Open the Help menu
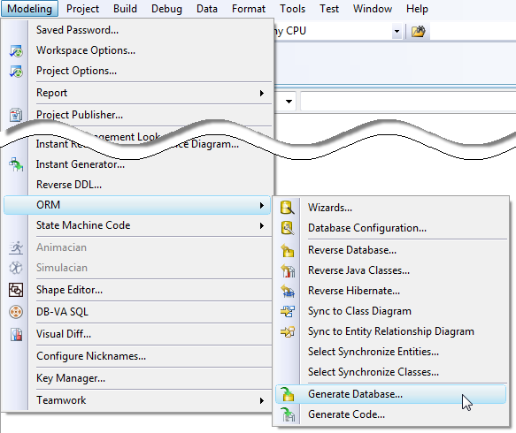Image resolution: width=516 pixels, height=433 pixels. tap(417, 9)
